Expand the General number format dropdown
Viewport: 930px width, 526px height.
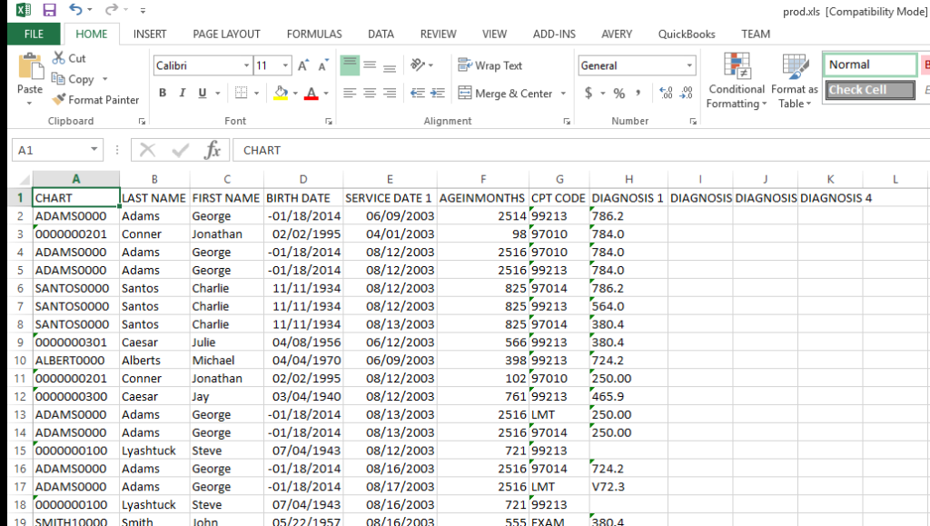690,65
